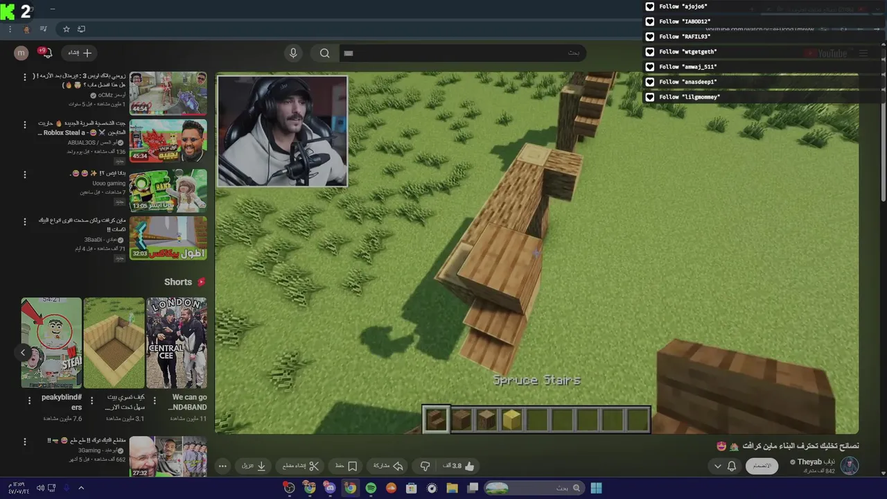The width and height of the screenshot is (887, 499).
Task: Focus the YouTube search input field
Action: tap(462, 53)
